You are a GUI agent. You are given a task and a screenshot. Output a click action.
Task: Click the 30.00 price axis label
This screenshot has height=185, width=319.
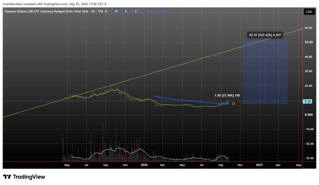point(308,71)
